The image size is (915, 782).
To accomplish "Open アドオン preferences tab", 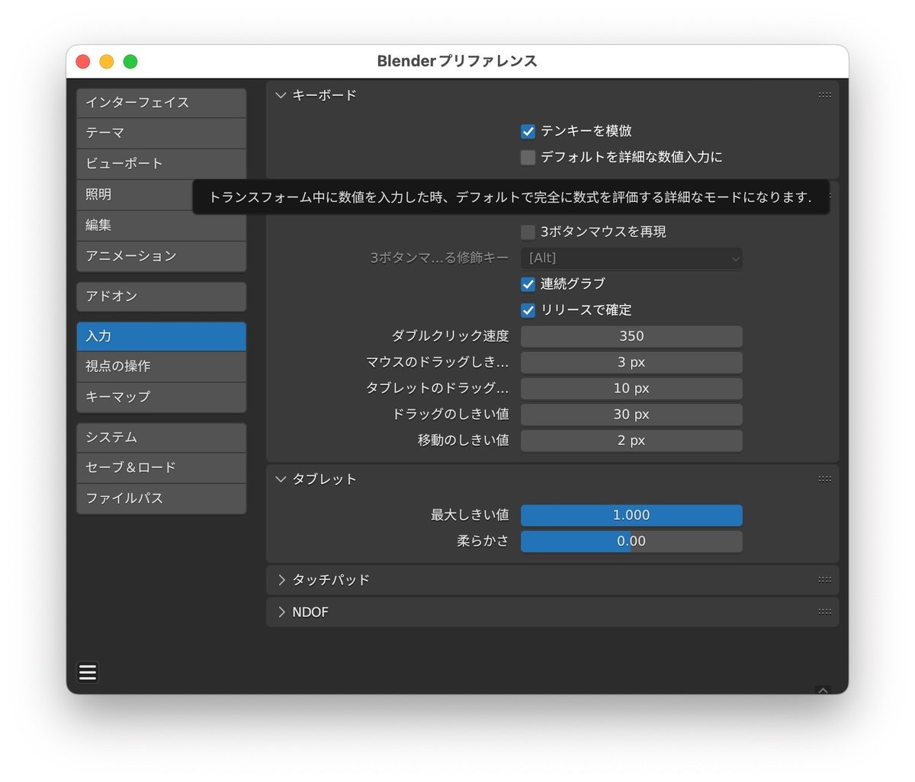I will [162, 296].
